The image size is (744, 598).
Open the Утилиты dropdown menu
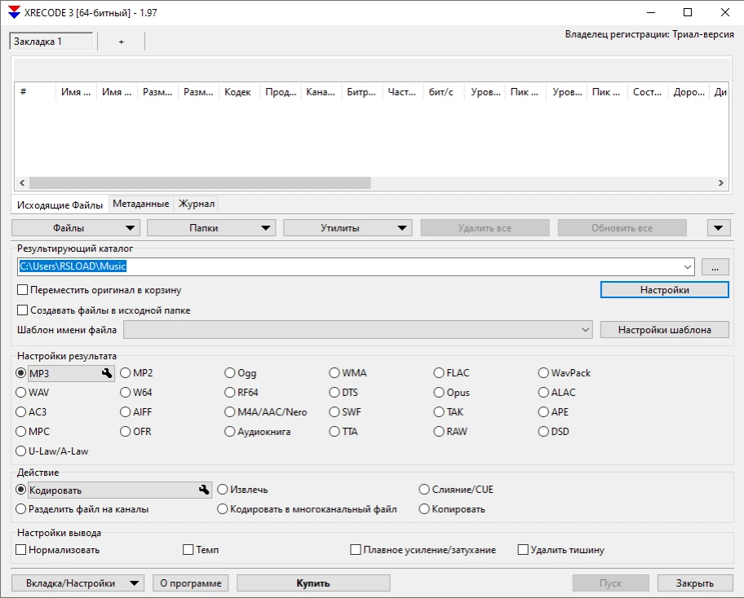click(348, 228)
